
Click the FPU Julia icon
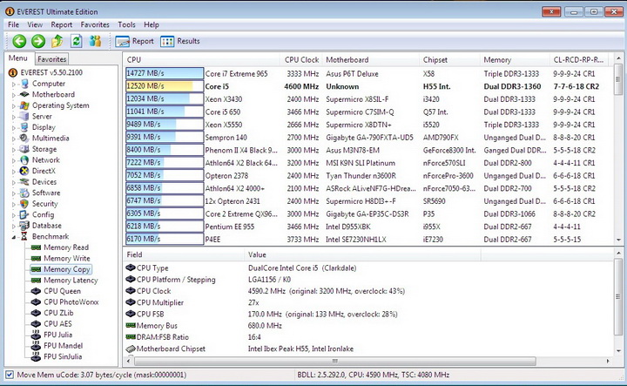(x=36, y=335)
